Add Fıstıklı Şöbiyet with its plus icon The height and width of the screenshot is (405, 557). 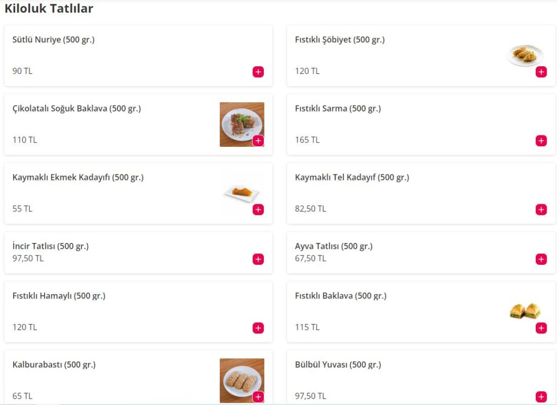541,72
